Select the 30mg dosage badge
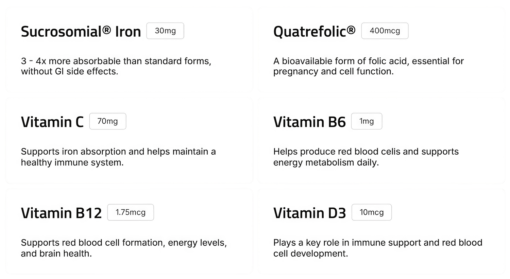Image resolution: width=510 pixels, height=279 pixels. [x=165, y=31]
